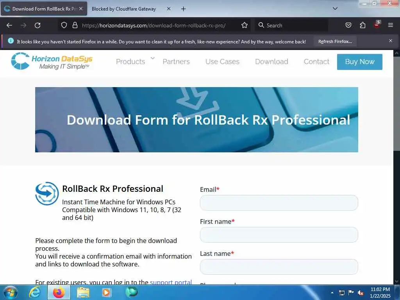Viewport: 400px width, 300px height.
Task: Open Windows Media Player taskbar icon
Action: (x=107, y=293)
